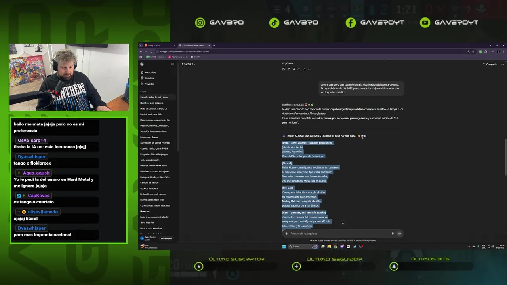Click the share/export icon under the response
Viewport: 507px width, 285px height.
299,69
